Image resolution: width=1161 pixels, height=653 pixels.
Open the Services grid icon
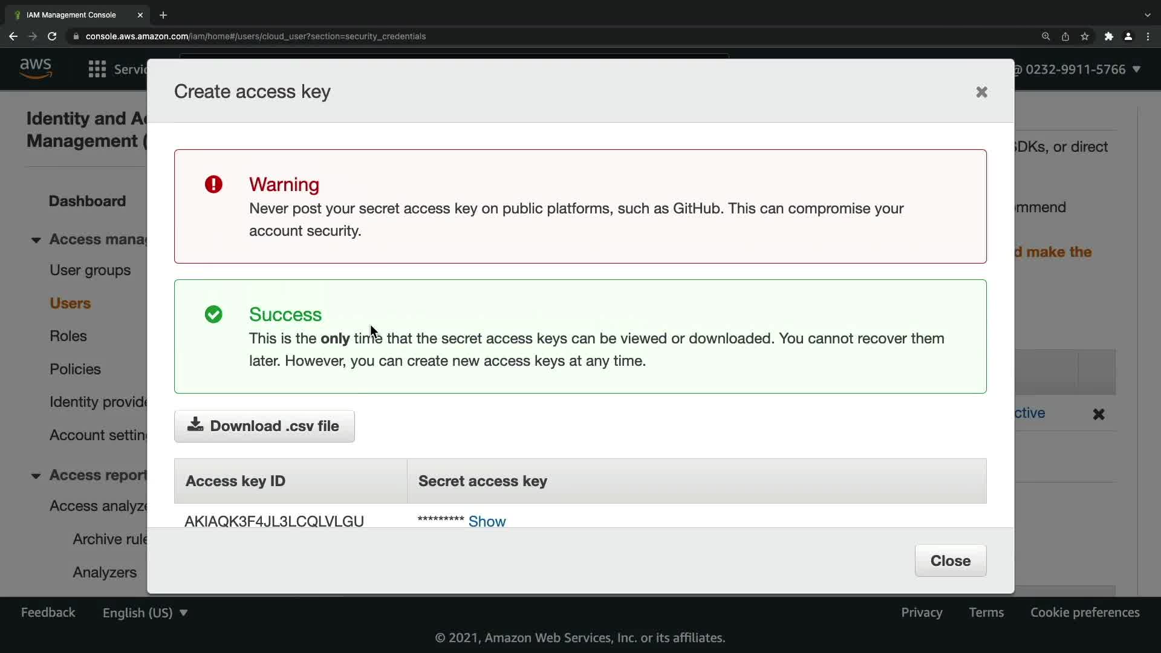click(x=97, y=69)
